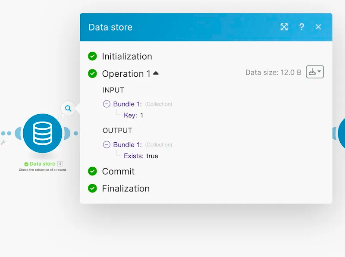
Task: Select the INPUT section header
Action: tap(113, 90)
